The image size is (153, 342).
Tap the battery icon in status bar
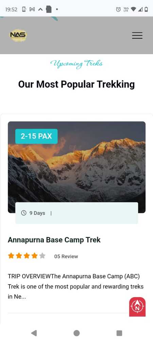[x=146, y=9]
